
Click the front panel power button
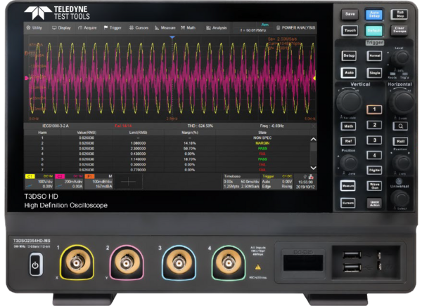36,265
